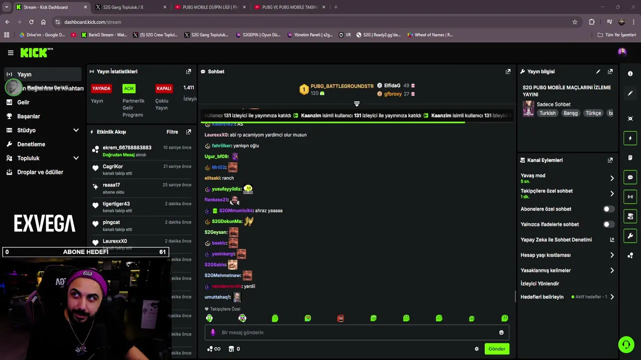
Task: Select the red angry emote in the quick row
Action: [341, 318]
